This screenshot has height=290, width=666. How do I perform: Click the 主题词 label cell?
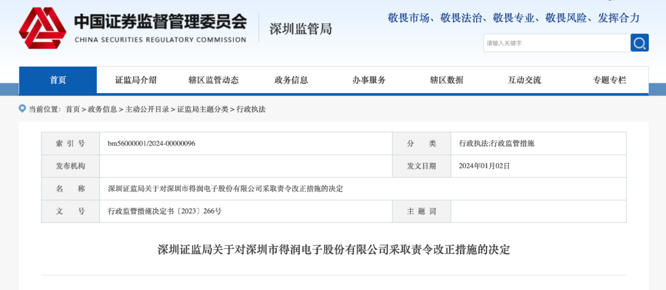pyautogui.click(x=421, y=212)
